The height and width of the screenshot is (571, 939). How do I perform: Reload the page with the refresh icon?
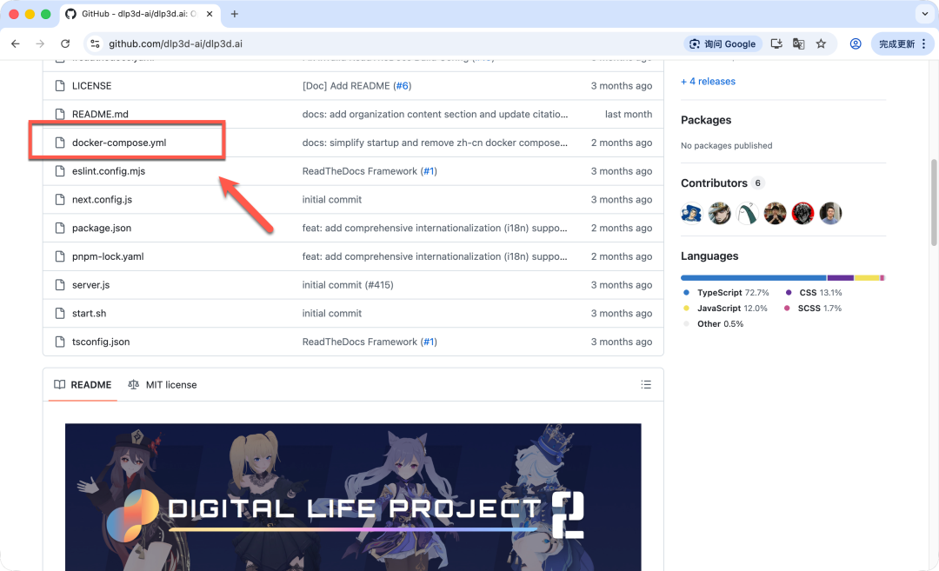point(65,43)
